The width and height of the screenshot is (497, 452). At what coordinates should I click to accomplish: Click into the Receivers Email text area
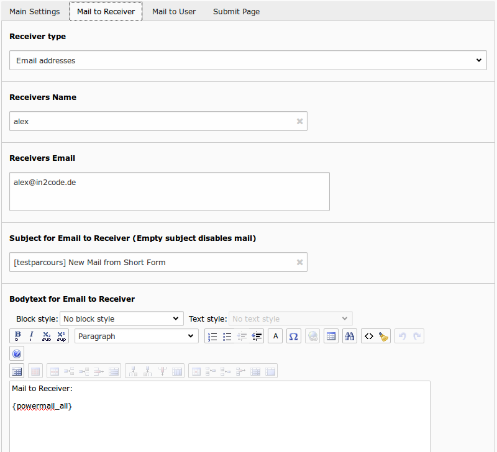(x=169, y=192)
